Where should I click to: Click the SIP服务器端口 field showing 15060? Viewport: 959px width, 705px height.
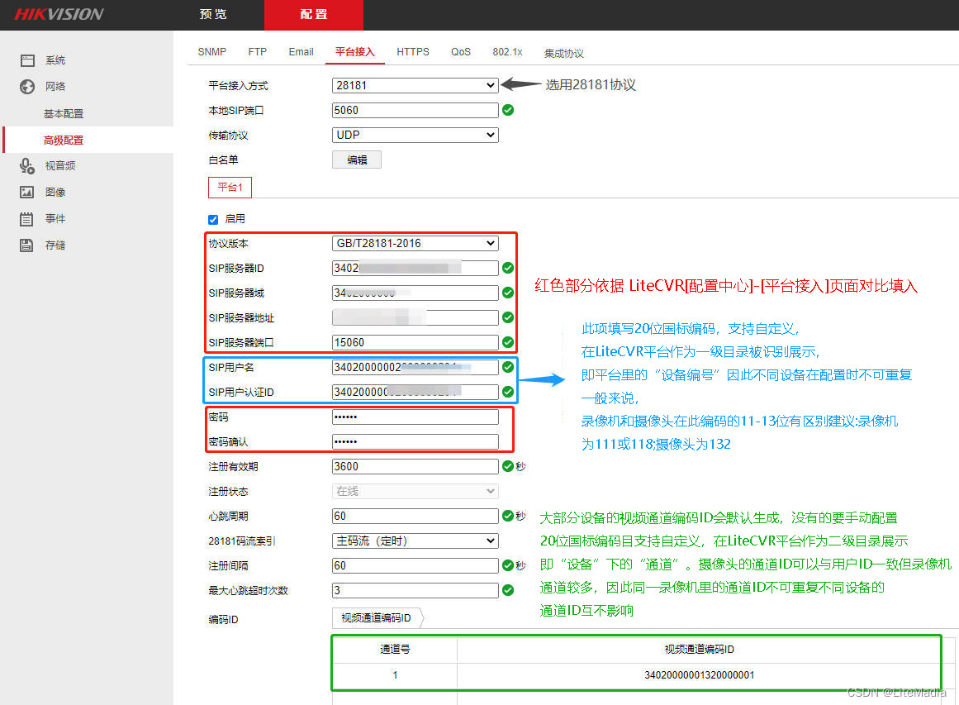click(x=415, y=342)
